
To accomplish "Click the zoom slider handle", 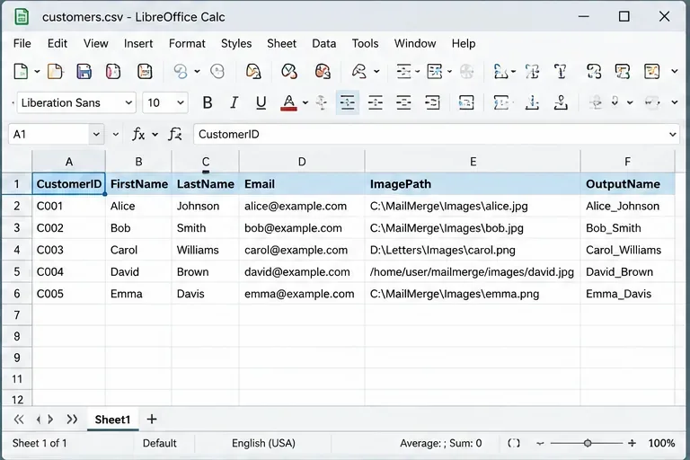I will coord(588,443).
